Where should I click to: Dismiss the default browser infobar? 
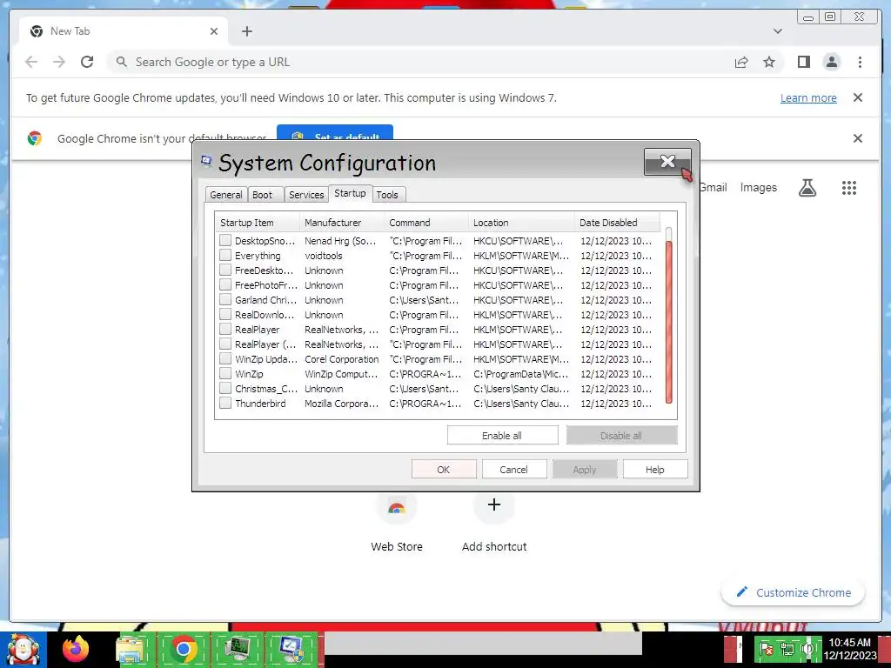click(x=858, y=138)
